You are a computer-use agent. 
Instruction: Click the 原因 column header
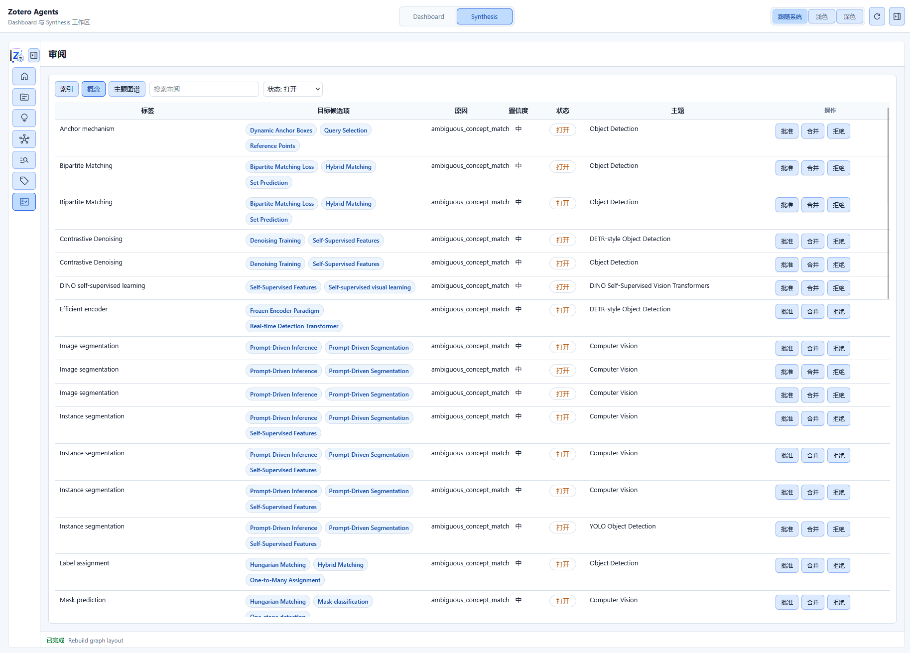[461, 111]
